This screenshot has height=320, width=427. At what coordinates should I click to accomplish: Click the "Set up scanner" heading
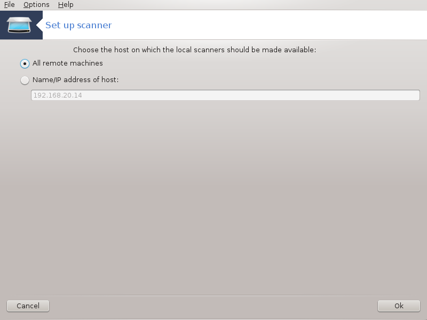click(x=78, y=25)
